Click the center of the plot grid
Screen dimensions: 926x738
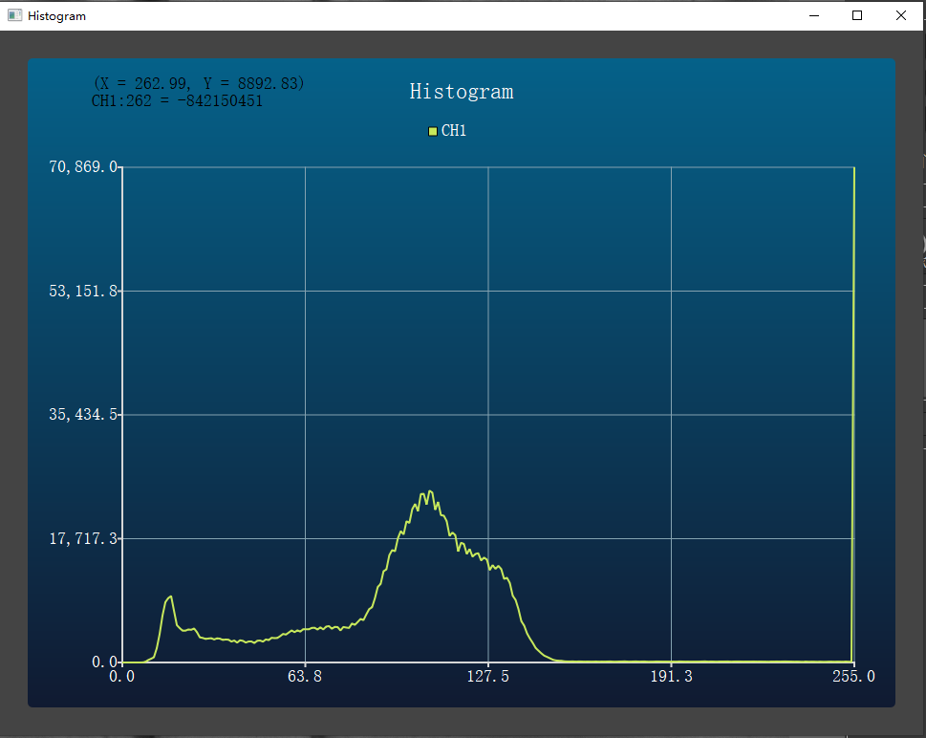pyautogui.click(x=487, y=414)
